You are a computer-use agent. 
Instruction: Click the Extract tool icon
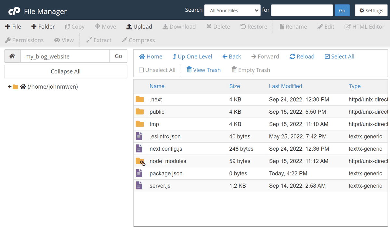pos(98,40)
